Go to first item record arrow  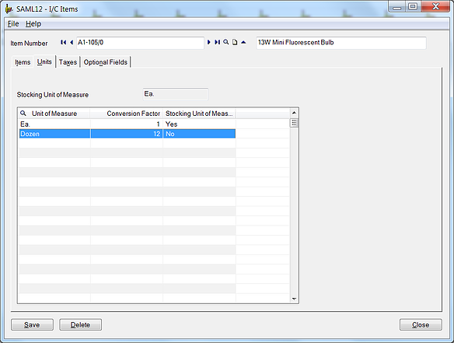tap(63, 42)
